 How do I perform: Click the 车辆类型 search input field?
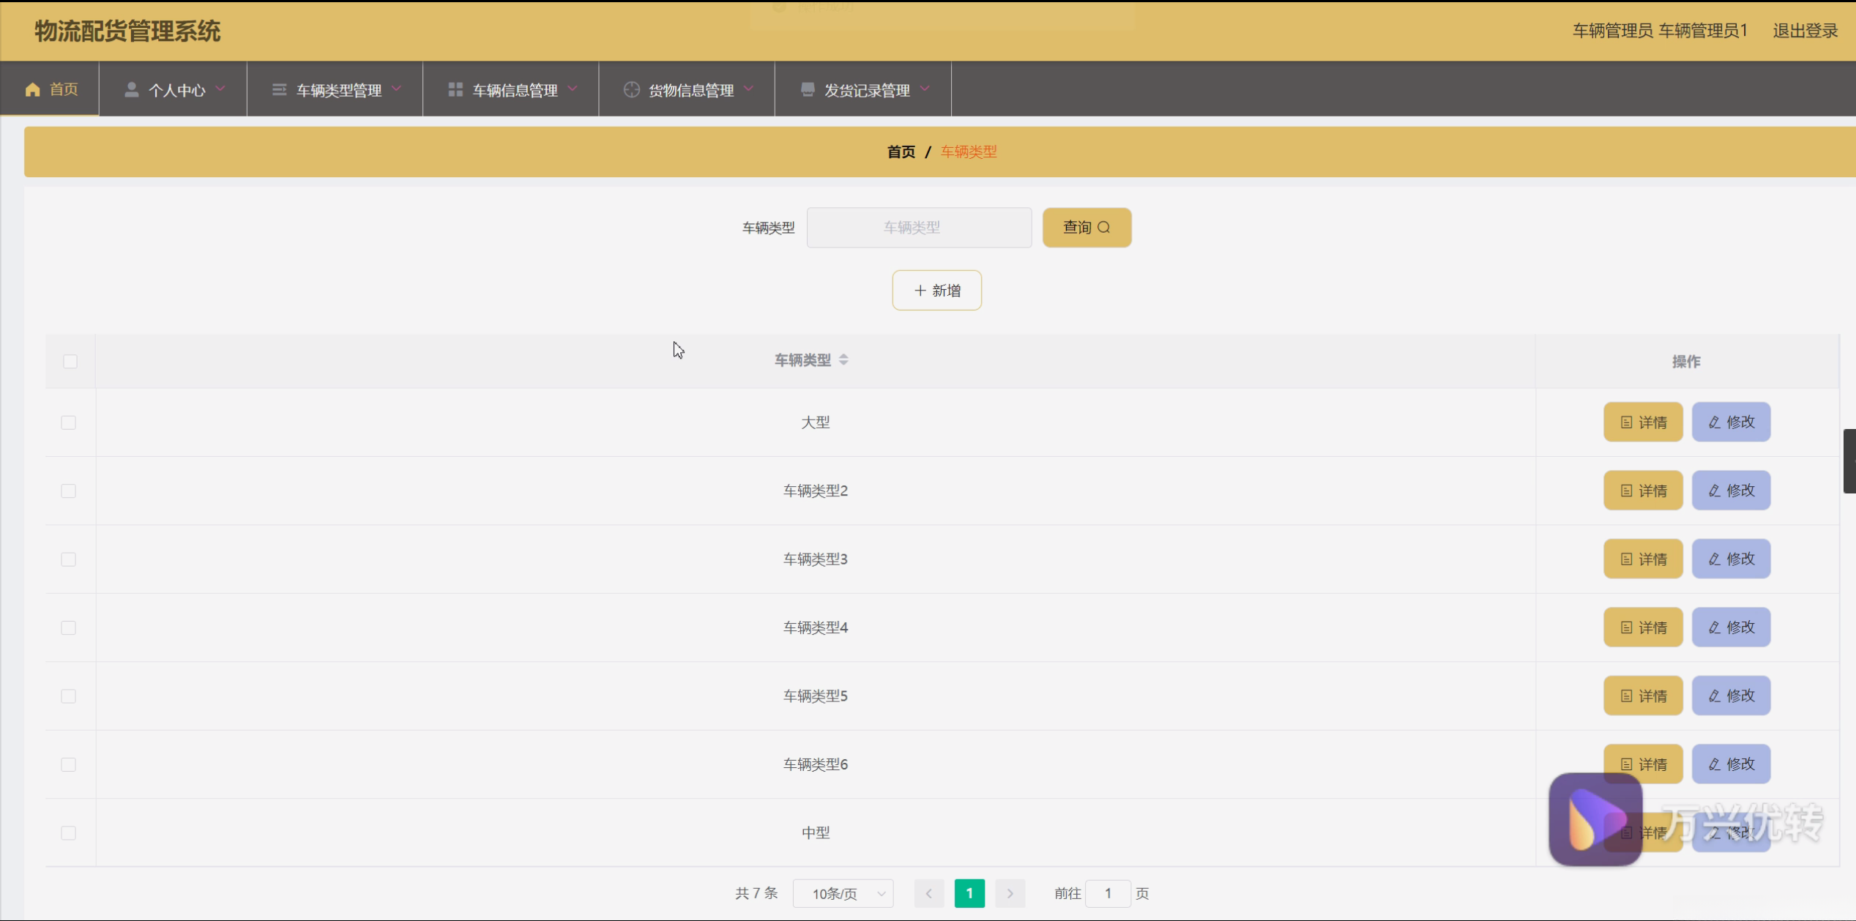pyautogui.click(x=919, y=228)
